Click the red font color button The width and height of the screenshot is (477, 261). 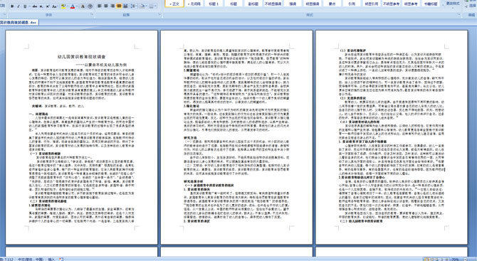point(73,6)
